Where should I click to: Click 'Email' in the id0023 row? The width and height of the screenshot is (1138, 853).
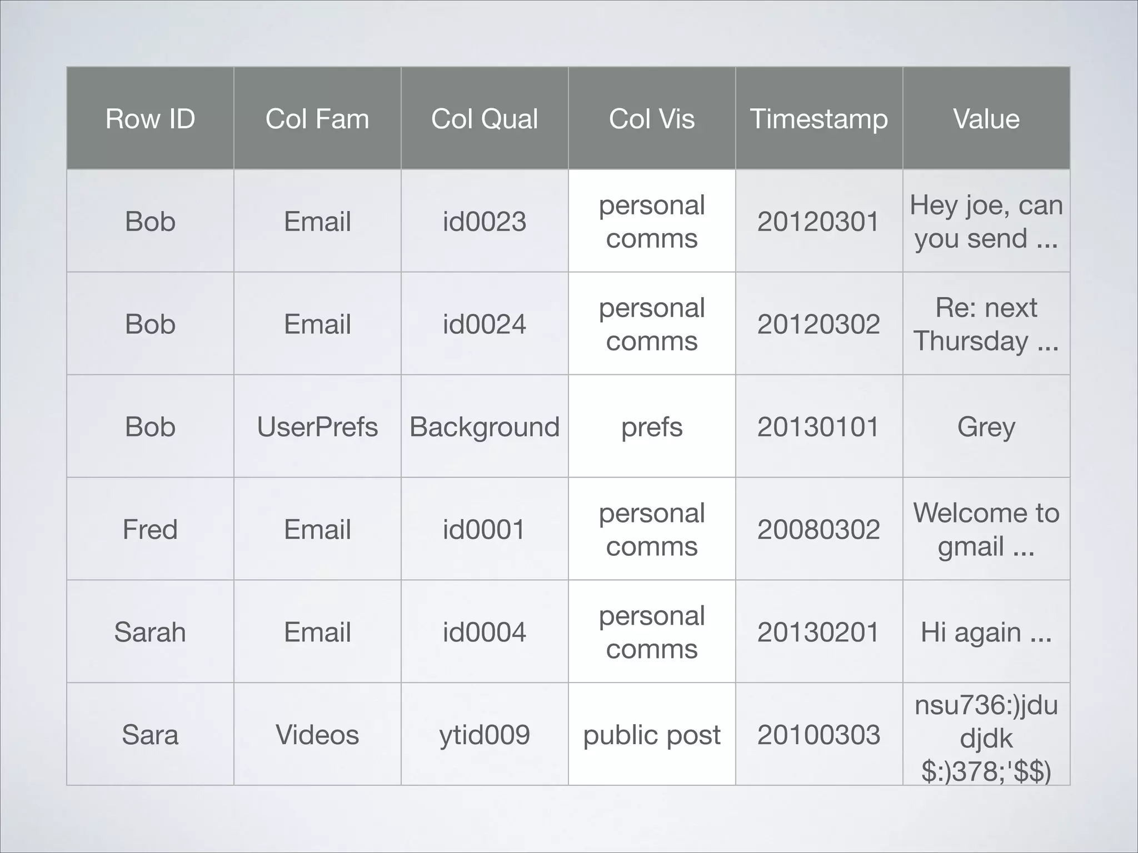317,221
